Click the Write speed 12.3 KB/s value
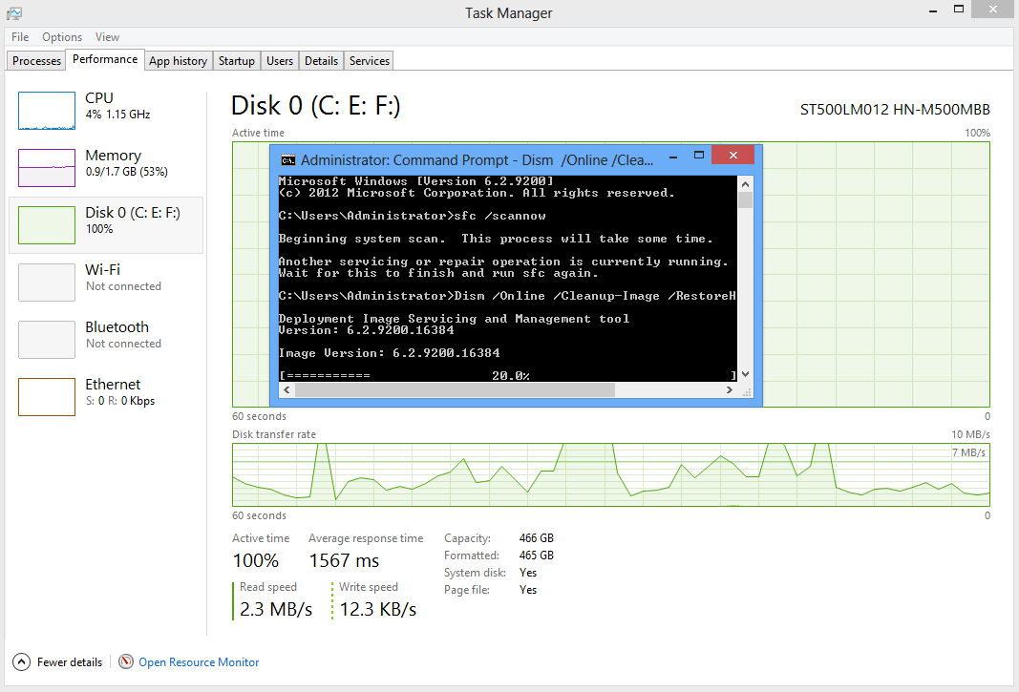This screenshot has width=1019, height=692. click(x=377, y=610)
